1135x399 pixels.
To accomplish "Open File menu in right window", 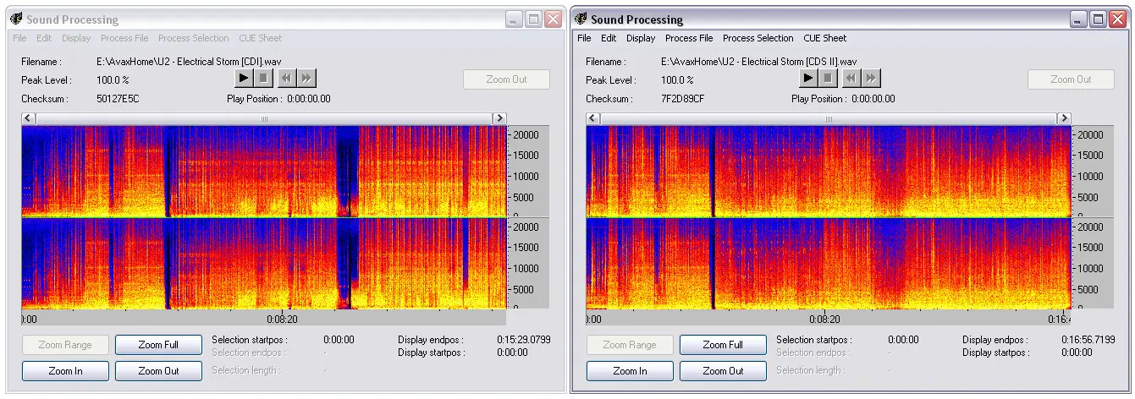I will [584, 38].
